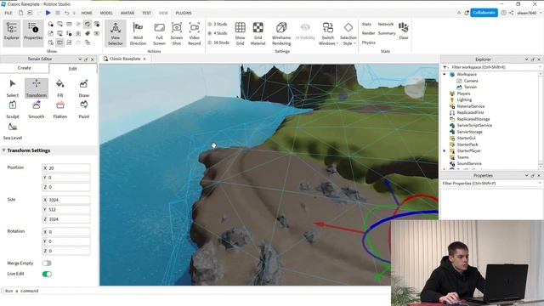Select ServerScriptService in Explorer
This screenshot has height=306, width=544.
(474, 125)
